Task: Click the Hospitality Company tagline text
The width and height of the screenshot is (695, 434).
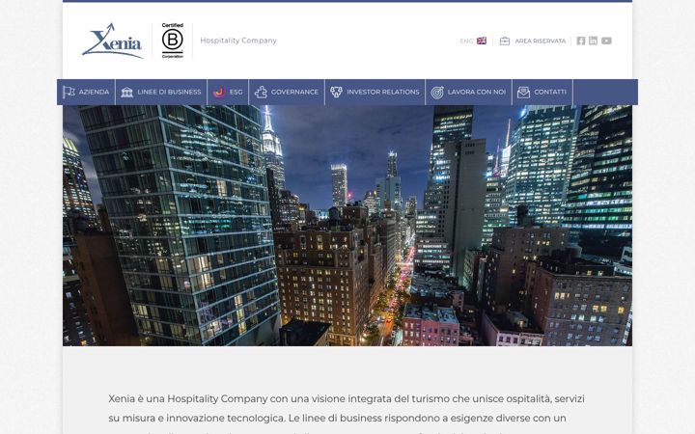Action: click(238, 41)
